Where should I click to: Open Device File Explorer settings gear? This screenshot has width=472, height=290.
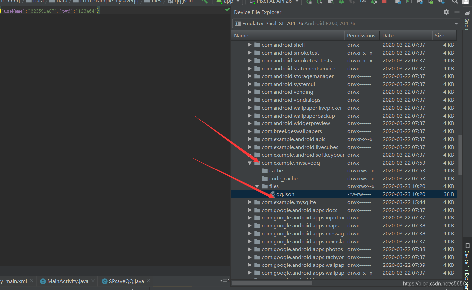click(x=446, y=12)
